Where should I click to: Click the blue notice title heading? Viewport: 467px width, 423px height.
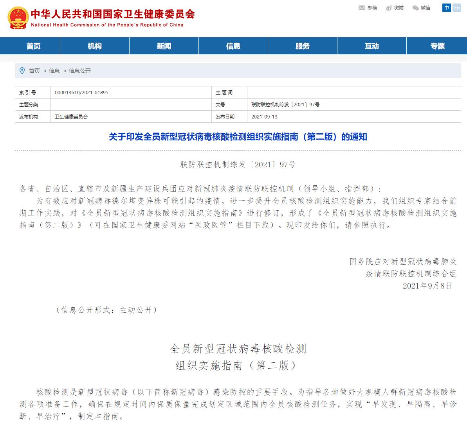coord(238,137)
